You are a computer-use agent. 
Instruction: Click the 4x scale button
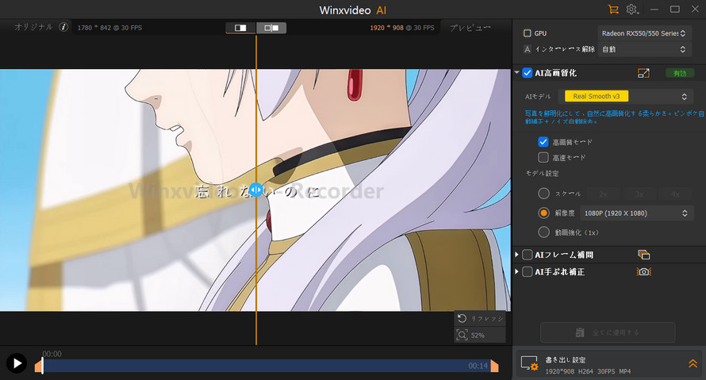[675, 194]
